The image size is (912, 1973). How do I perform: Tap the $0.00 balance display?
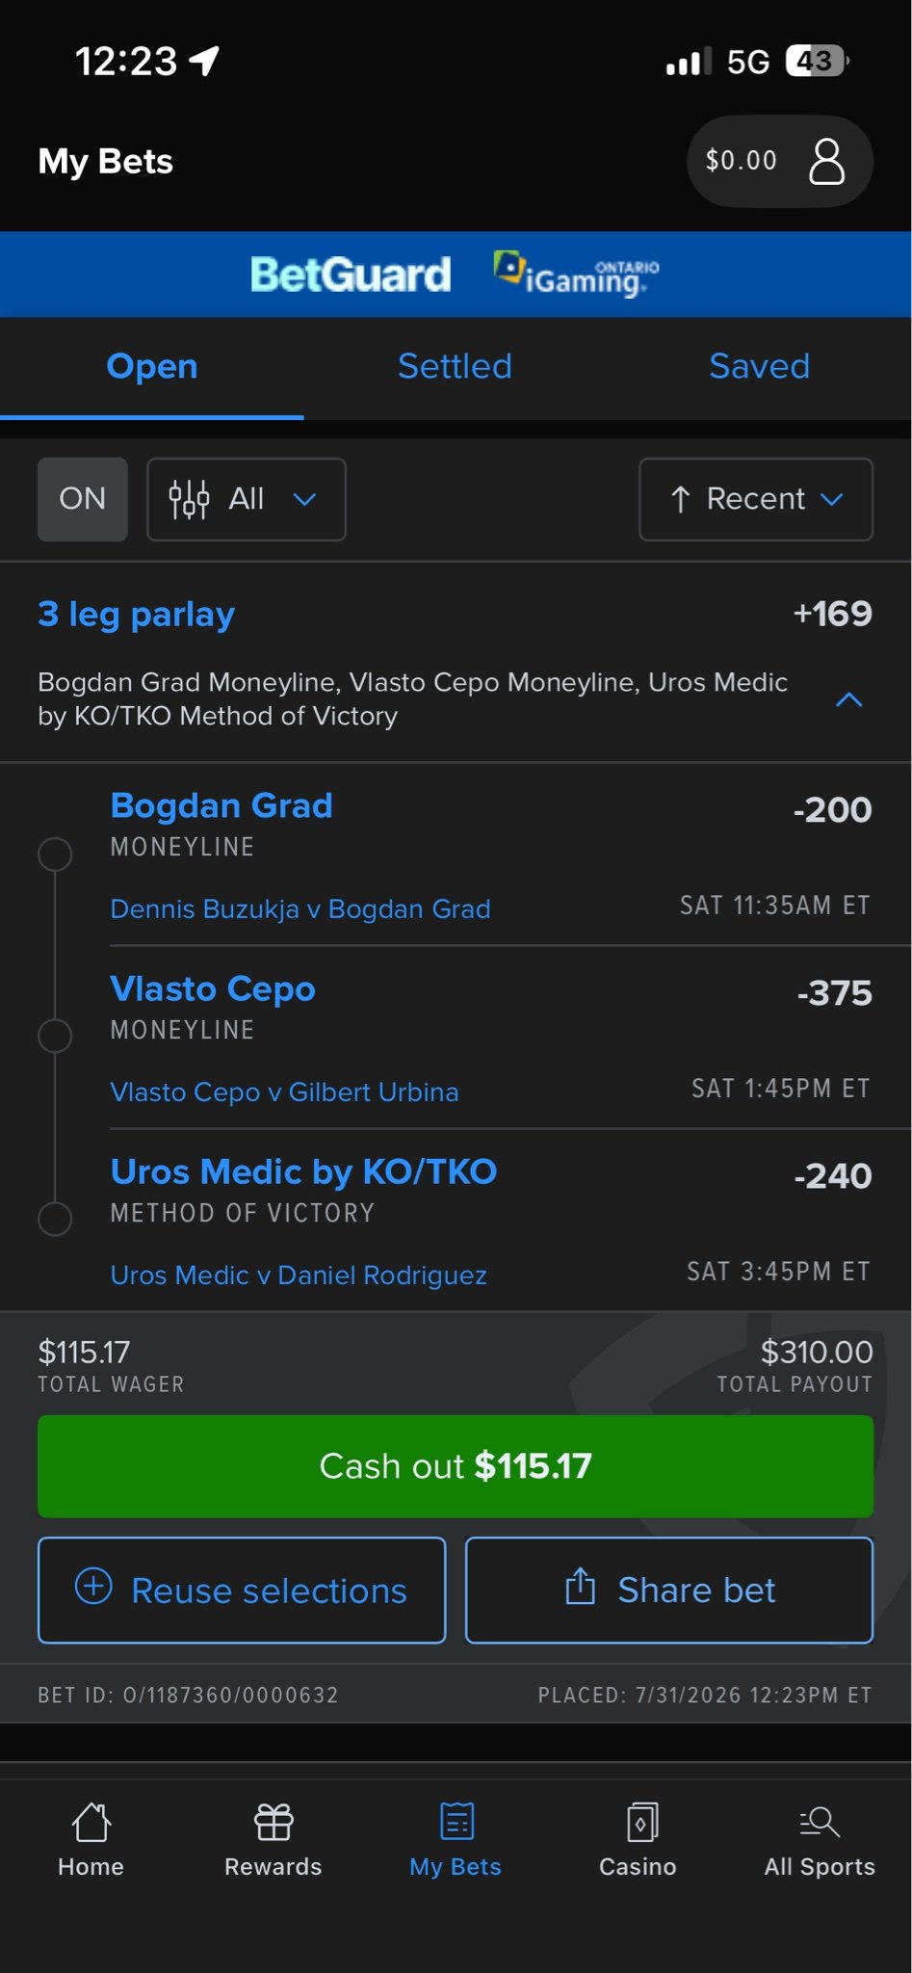[742, 161]
